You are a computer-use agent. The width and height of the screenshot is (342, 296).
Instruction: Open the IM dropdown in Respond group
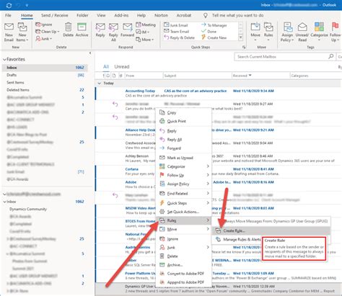pos(143,32)
